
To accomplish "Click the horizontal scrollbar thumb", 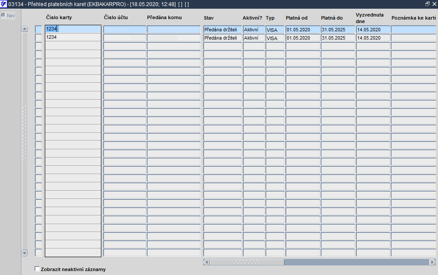I will click(247, 262).
